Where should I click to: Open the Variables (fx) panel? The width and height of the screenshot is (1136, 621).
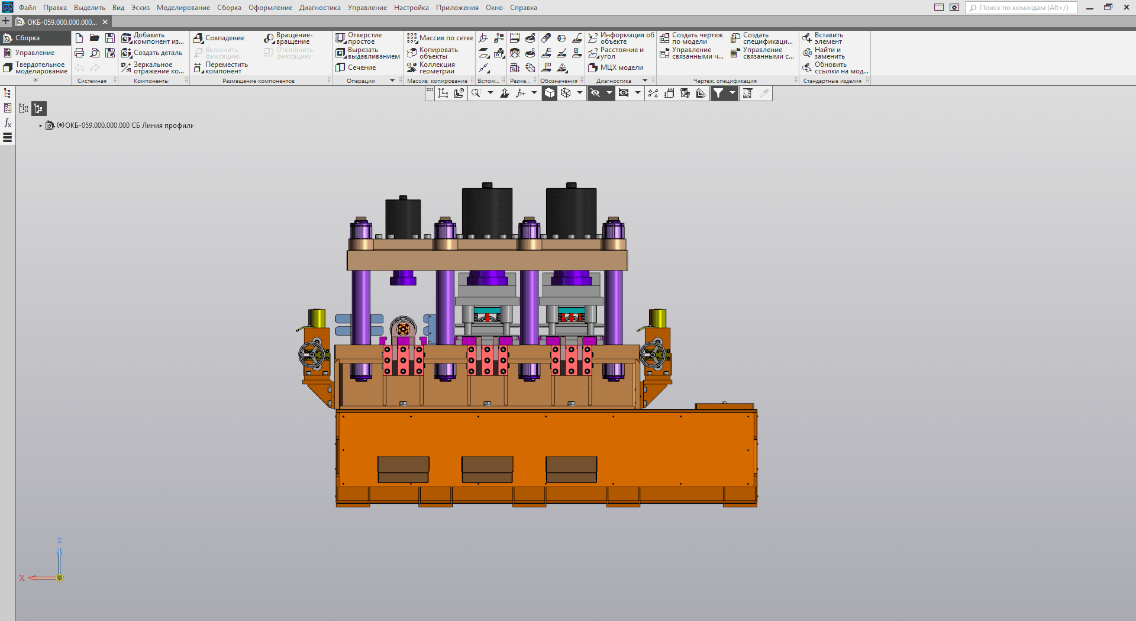coord(8,123)
